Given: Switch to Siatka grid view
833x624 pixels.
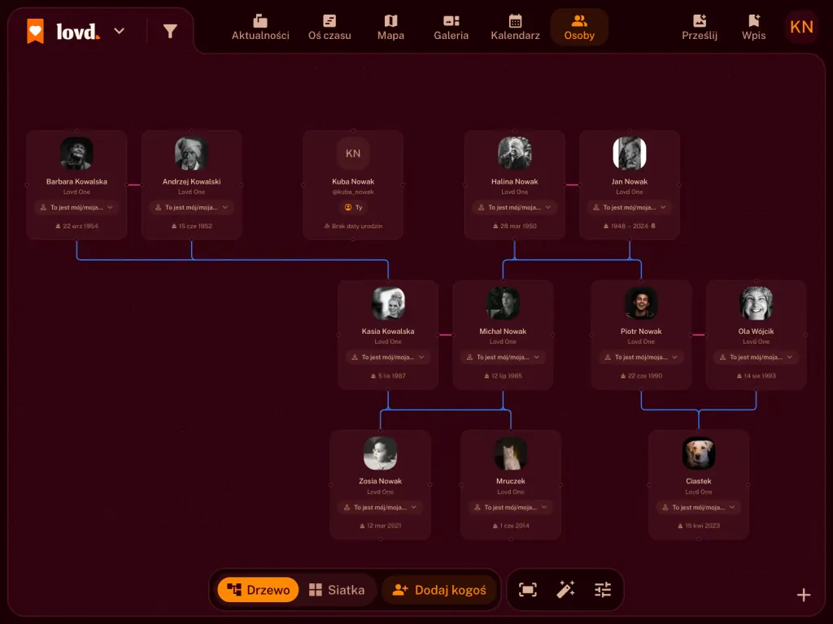Looking at the screenshot, I should [x=337, y=590].
